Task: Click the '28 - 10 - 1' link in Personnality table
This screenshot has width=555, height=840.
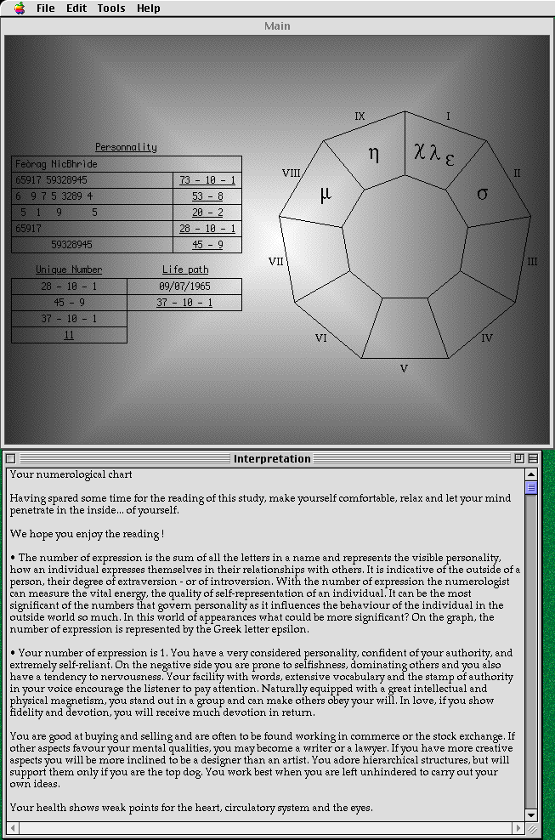Action: coord(207,228)
